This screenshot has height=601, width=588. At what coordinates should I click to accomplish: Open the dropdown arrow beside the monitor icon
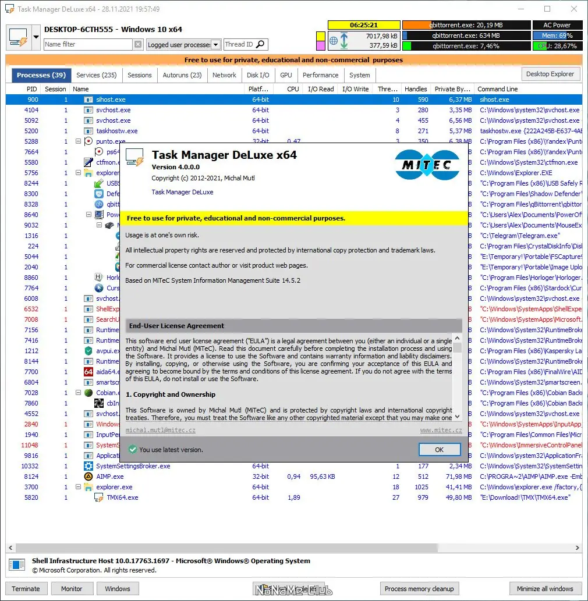point(36,37)
